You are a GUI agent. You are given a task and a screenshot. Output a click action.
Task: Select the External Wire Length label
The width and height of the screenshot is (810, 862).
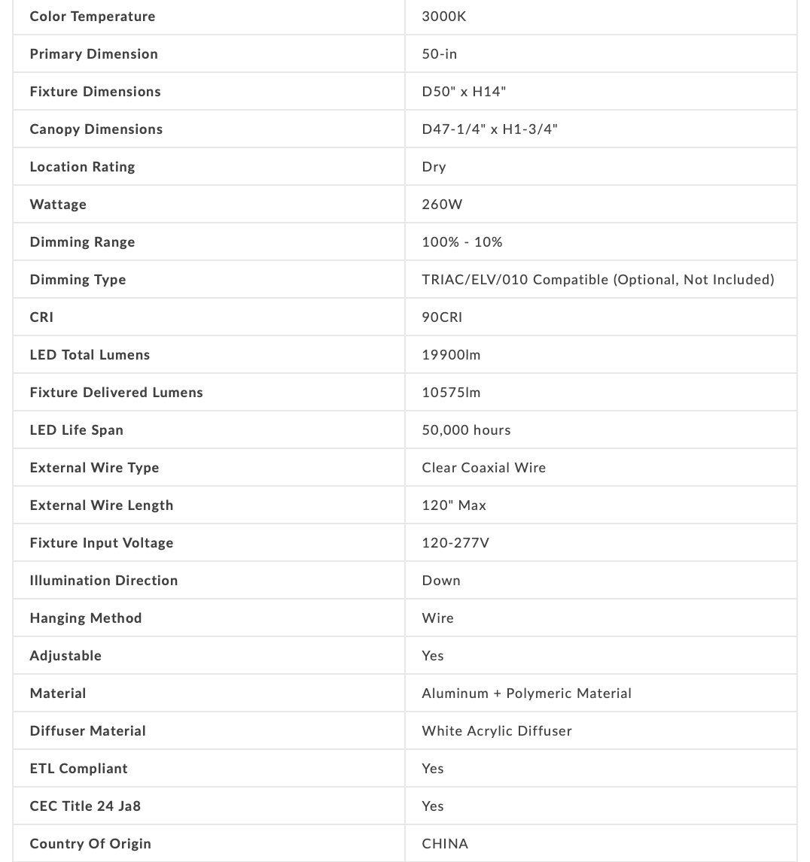coord(102,505)
